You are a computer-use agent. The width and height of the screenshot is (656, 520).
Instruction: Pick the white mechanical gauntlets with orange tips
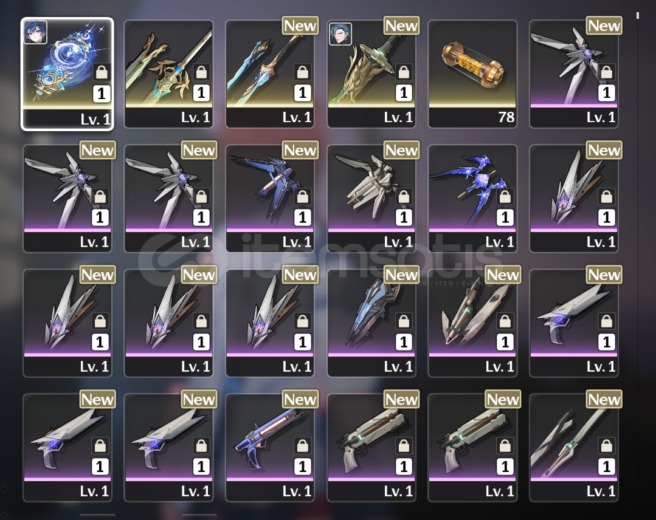point(371,199)
